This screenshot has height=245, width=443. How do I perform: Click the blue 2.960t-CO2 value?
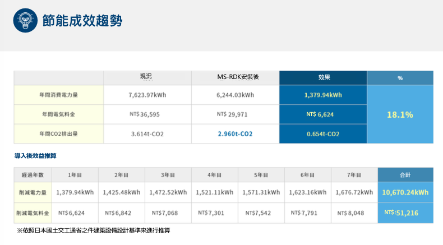click(235, 134)
